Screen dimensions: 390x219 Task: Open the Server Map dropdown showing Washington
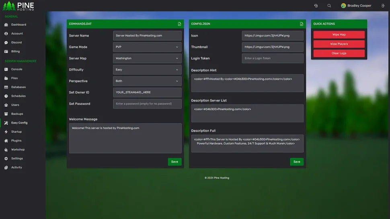147,58
